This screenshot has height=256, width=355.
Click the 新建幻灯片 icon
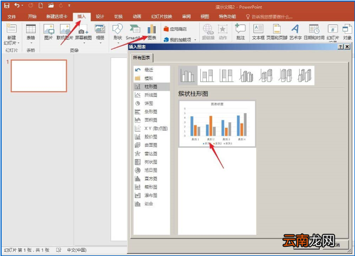coord(11,29)
